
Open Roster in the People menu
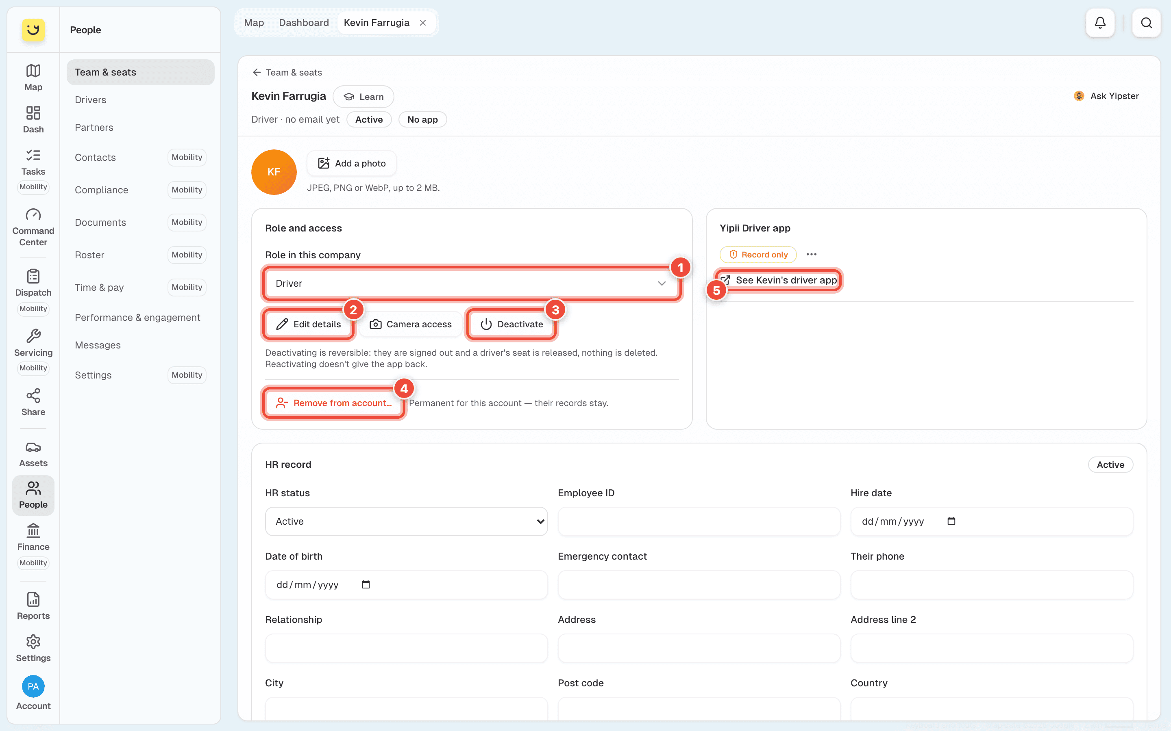(140, 255)
